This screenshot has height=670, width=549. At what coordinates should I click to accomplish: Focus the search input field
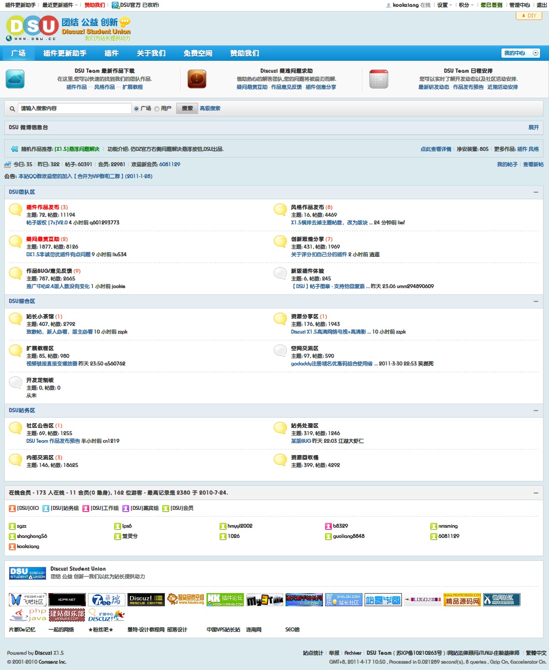(74, 109)
